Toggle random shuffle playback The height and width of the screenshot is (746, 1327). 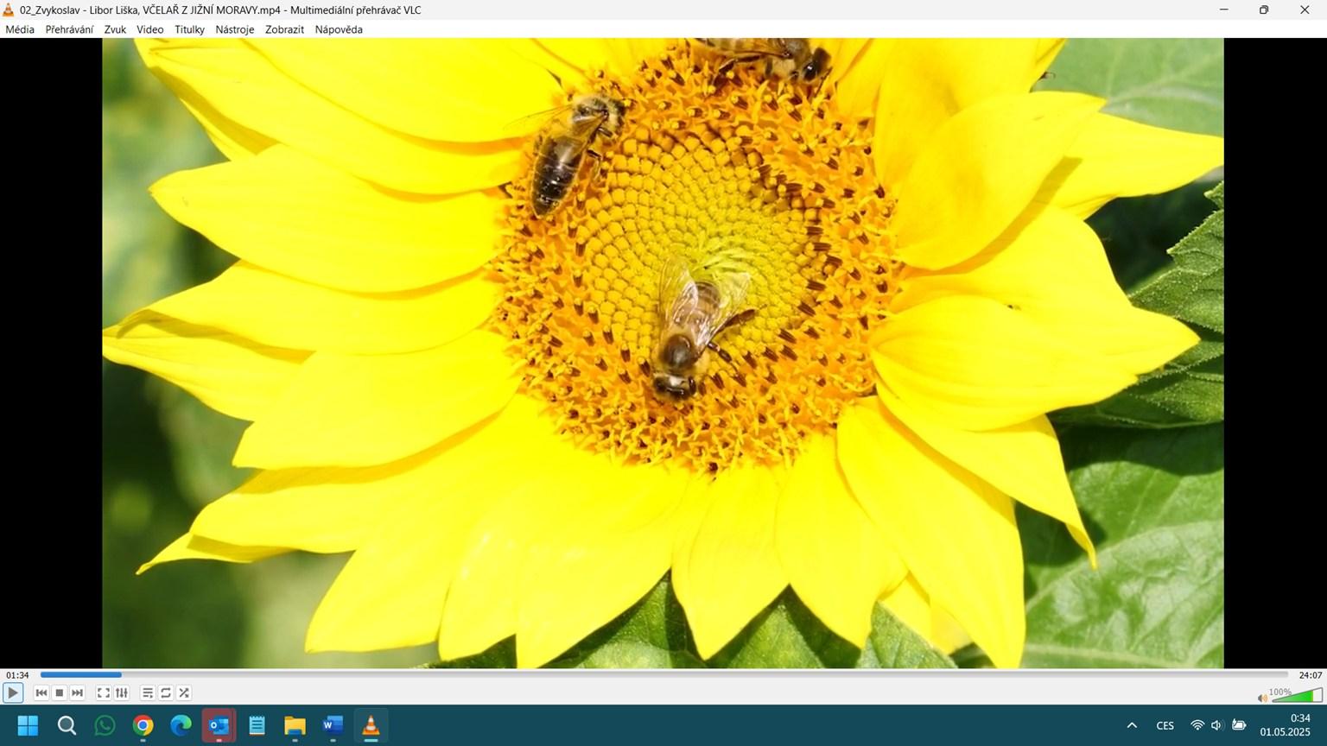point(184,692)
